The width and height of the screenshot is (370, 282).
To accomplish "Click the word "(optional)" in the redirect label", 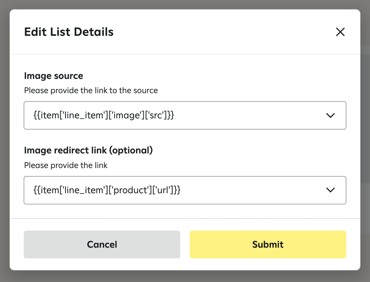I will (x=132, y=150).
